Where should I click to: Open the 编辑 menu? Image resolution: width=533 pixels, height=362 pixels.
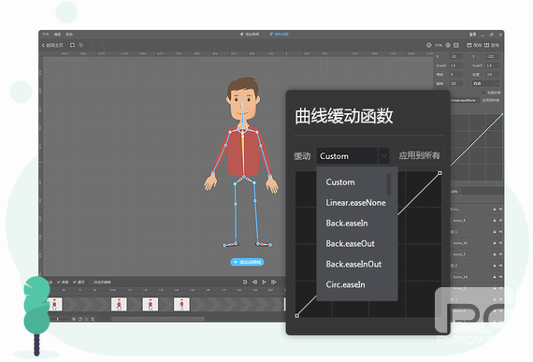pyautogui.click(x=57, y=35)
